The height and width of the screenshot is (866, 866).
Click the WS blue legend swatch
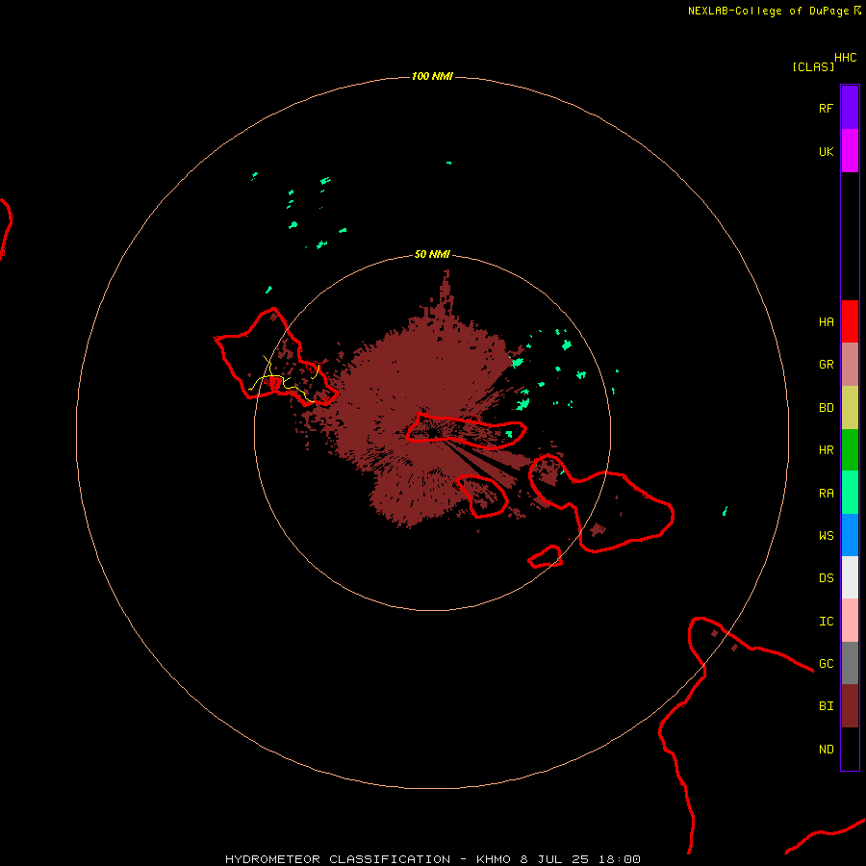click(x=850, y=535)
